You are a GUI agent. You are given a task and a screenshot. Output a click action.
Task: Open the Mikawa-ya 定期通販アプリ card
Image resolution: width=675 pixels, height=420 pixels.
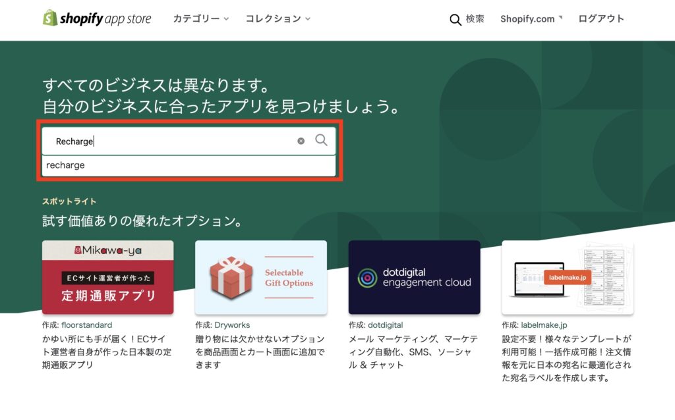pos(108,277)
